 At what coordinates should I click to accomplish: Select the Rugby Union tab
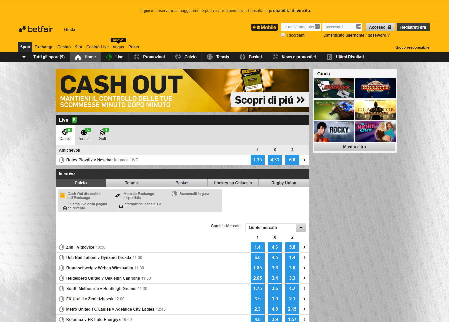click(x=284, y=183)
